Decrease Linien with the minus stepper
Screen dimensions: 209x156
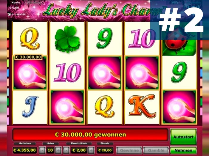(42, 150)
